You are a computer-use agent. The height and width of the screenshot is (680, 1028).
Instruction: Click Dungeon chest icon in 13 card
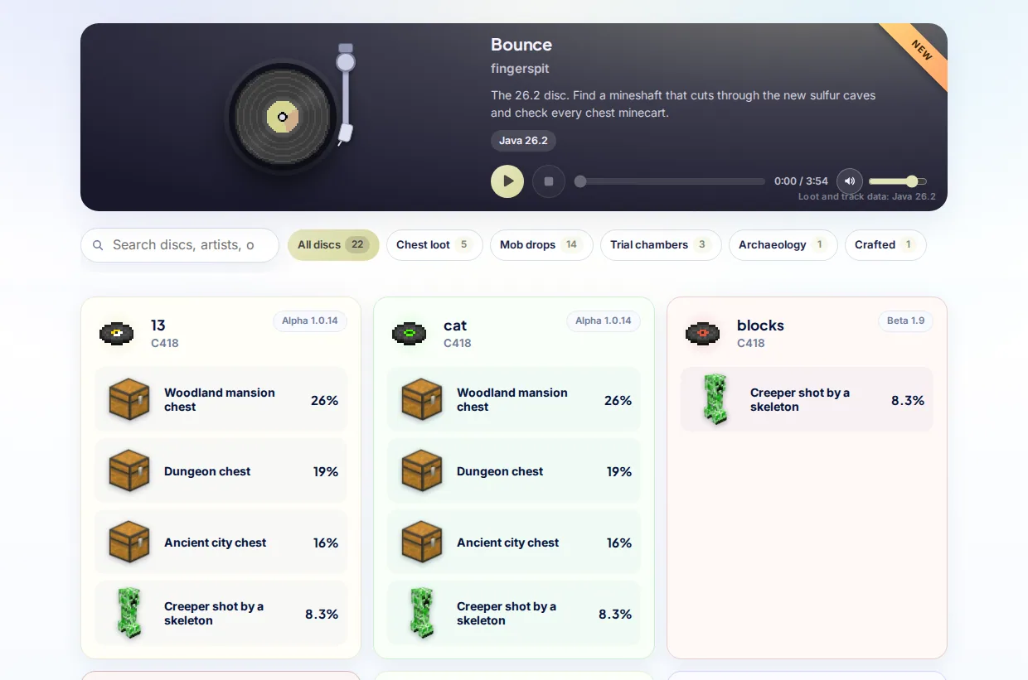[x=129, y=471]
